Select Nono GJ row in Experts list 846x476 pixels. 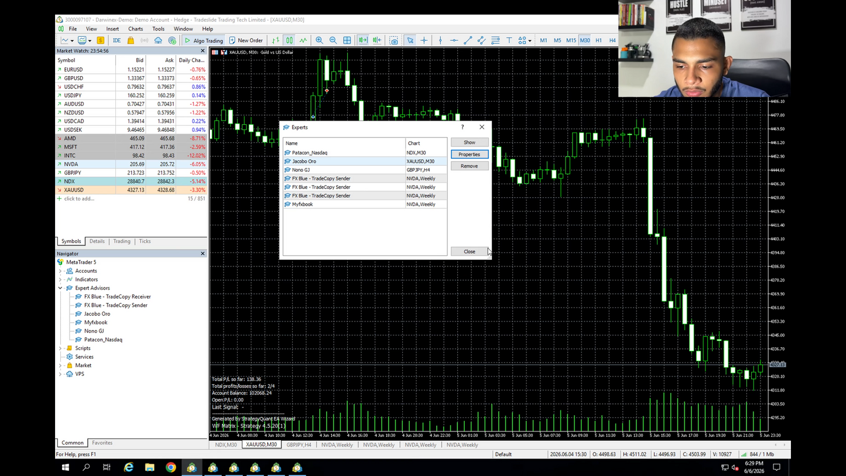pos(365,170)
